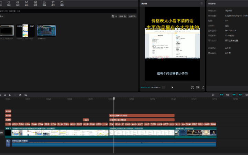Open the Captions (字幕) tab
Viewport: 248px width, 155px height.
click(35, 3)
